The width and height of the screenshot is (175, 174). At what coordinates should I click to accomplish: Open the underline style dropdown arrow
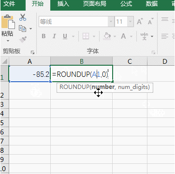(x=73, y=37)
